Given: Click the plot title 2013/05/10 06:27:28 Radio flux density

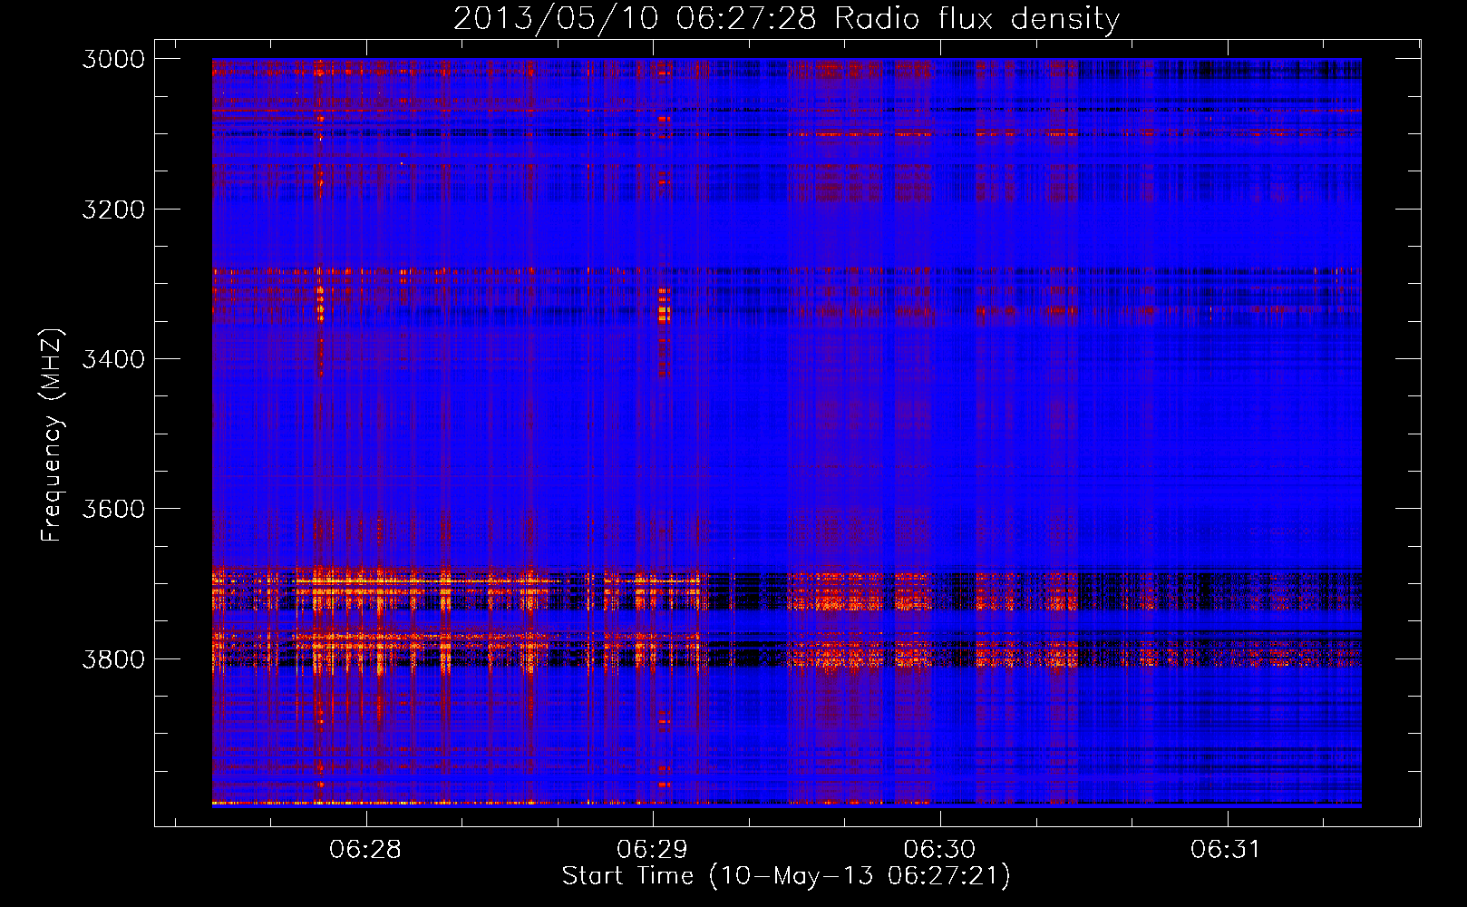Looking at the screenshot, I should (x=786, y=19).
